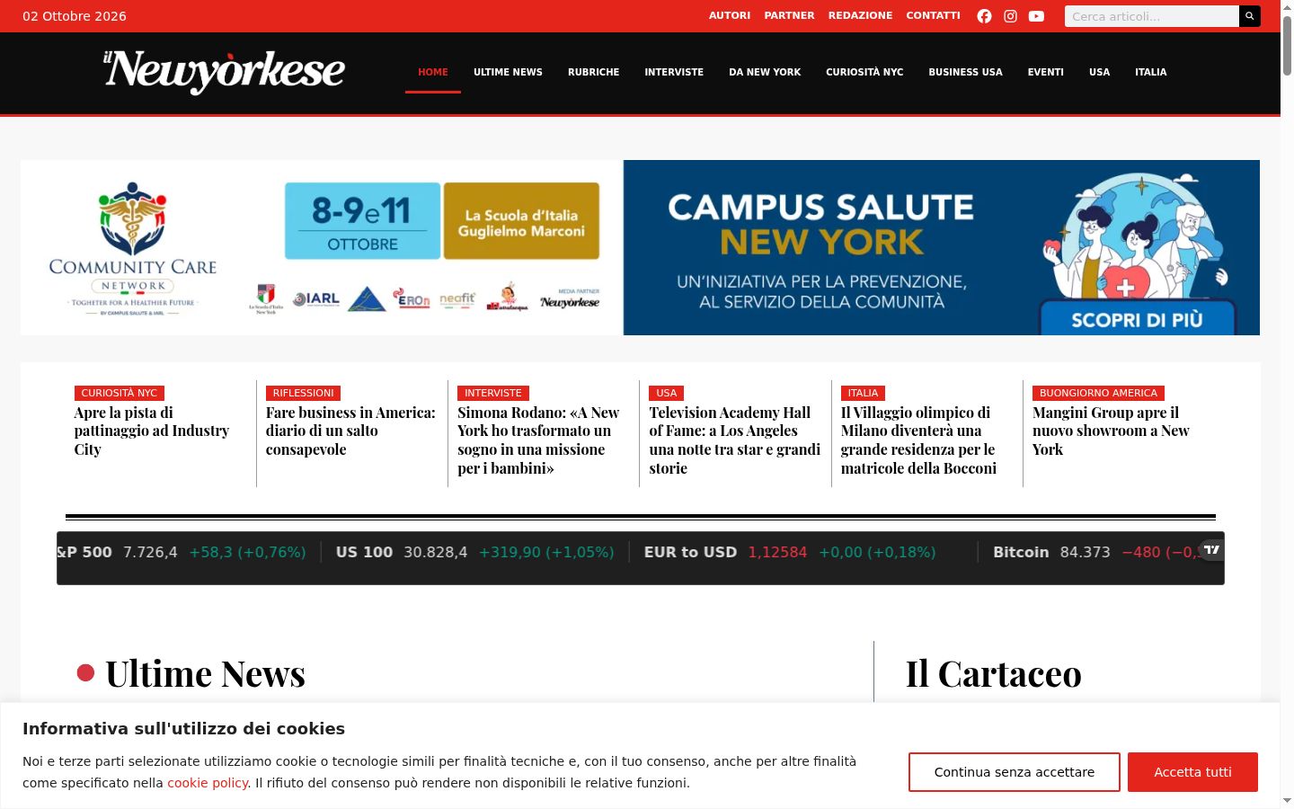
Task: Open the ITALIA red category tag
Action: [x=864, y=393]
